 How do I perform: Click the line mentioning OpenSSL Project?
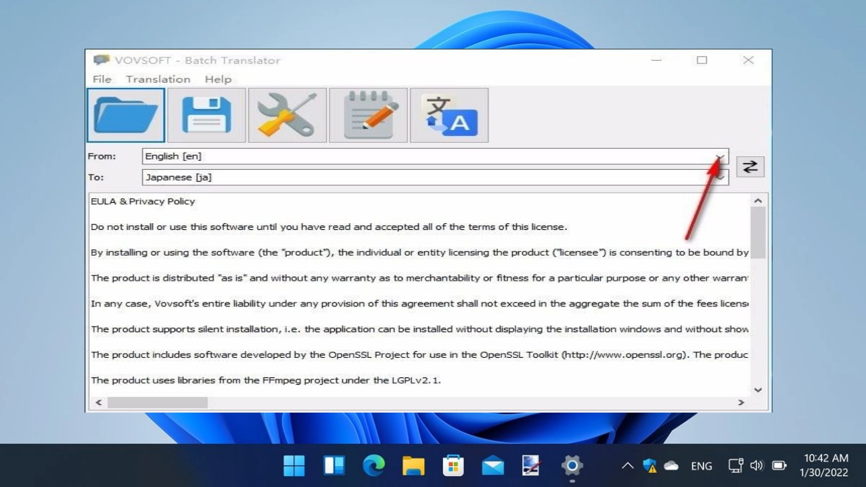(x=419, y=354)
